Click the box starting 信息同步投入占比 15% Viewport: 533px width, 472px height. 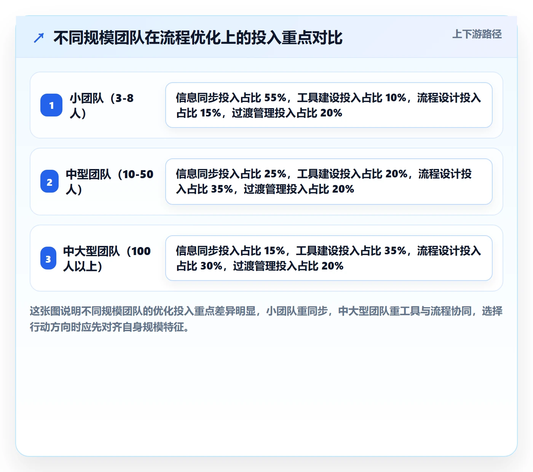[x=329, y=258]
